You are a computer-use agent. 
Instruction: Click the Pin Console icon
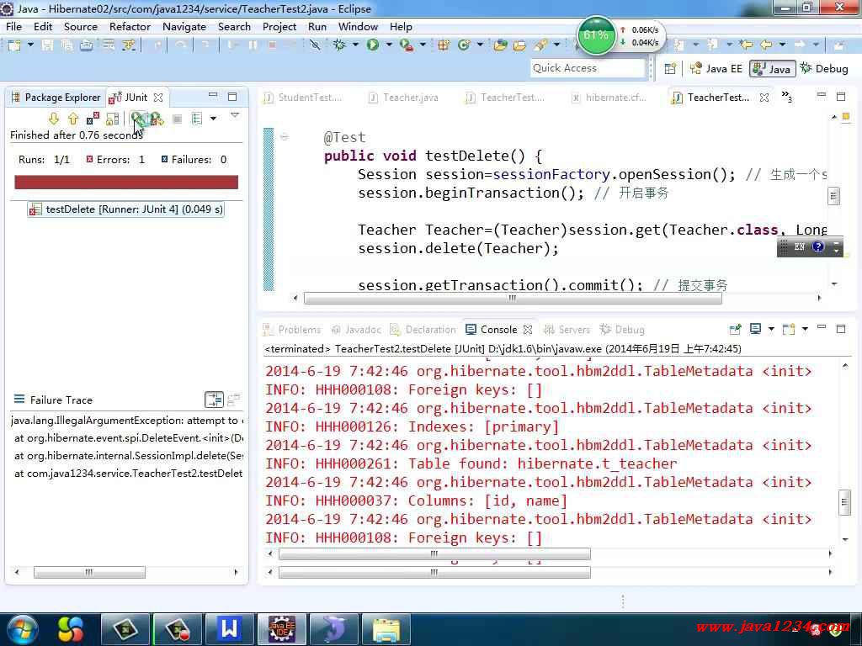pos(735,329)
